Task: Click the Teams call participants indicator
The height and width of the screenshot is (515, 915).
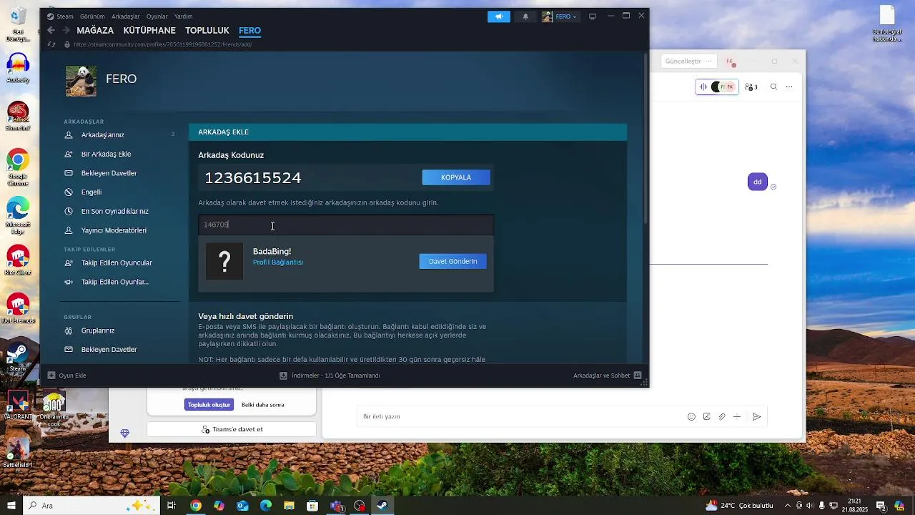Action: [717, 87]
